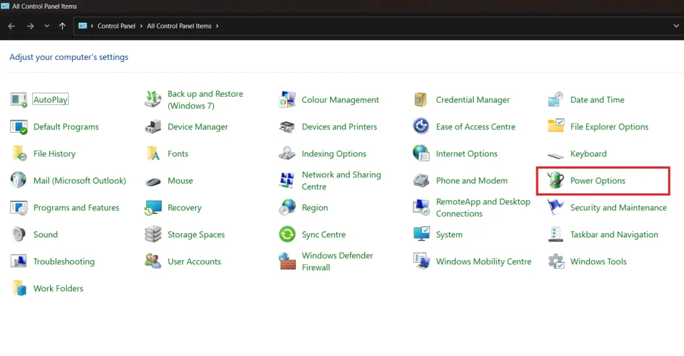The width and height of the screenshot is (684, 356).
Task: Open the Indexing Options icon
Action: click(287, 153)
